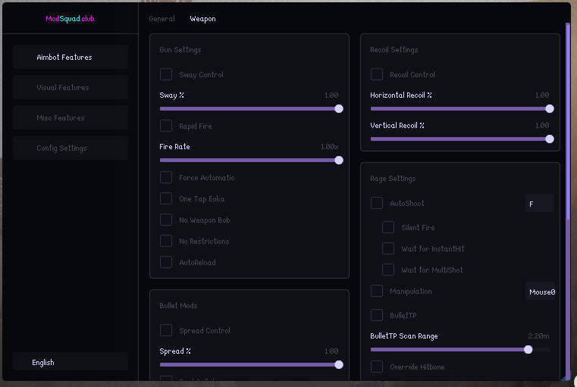Open the Visual Features section
577x387 pixels.
pos(70,87)
